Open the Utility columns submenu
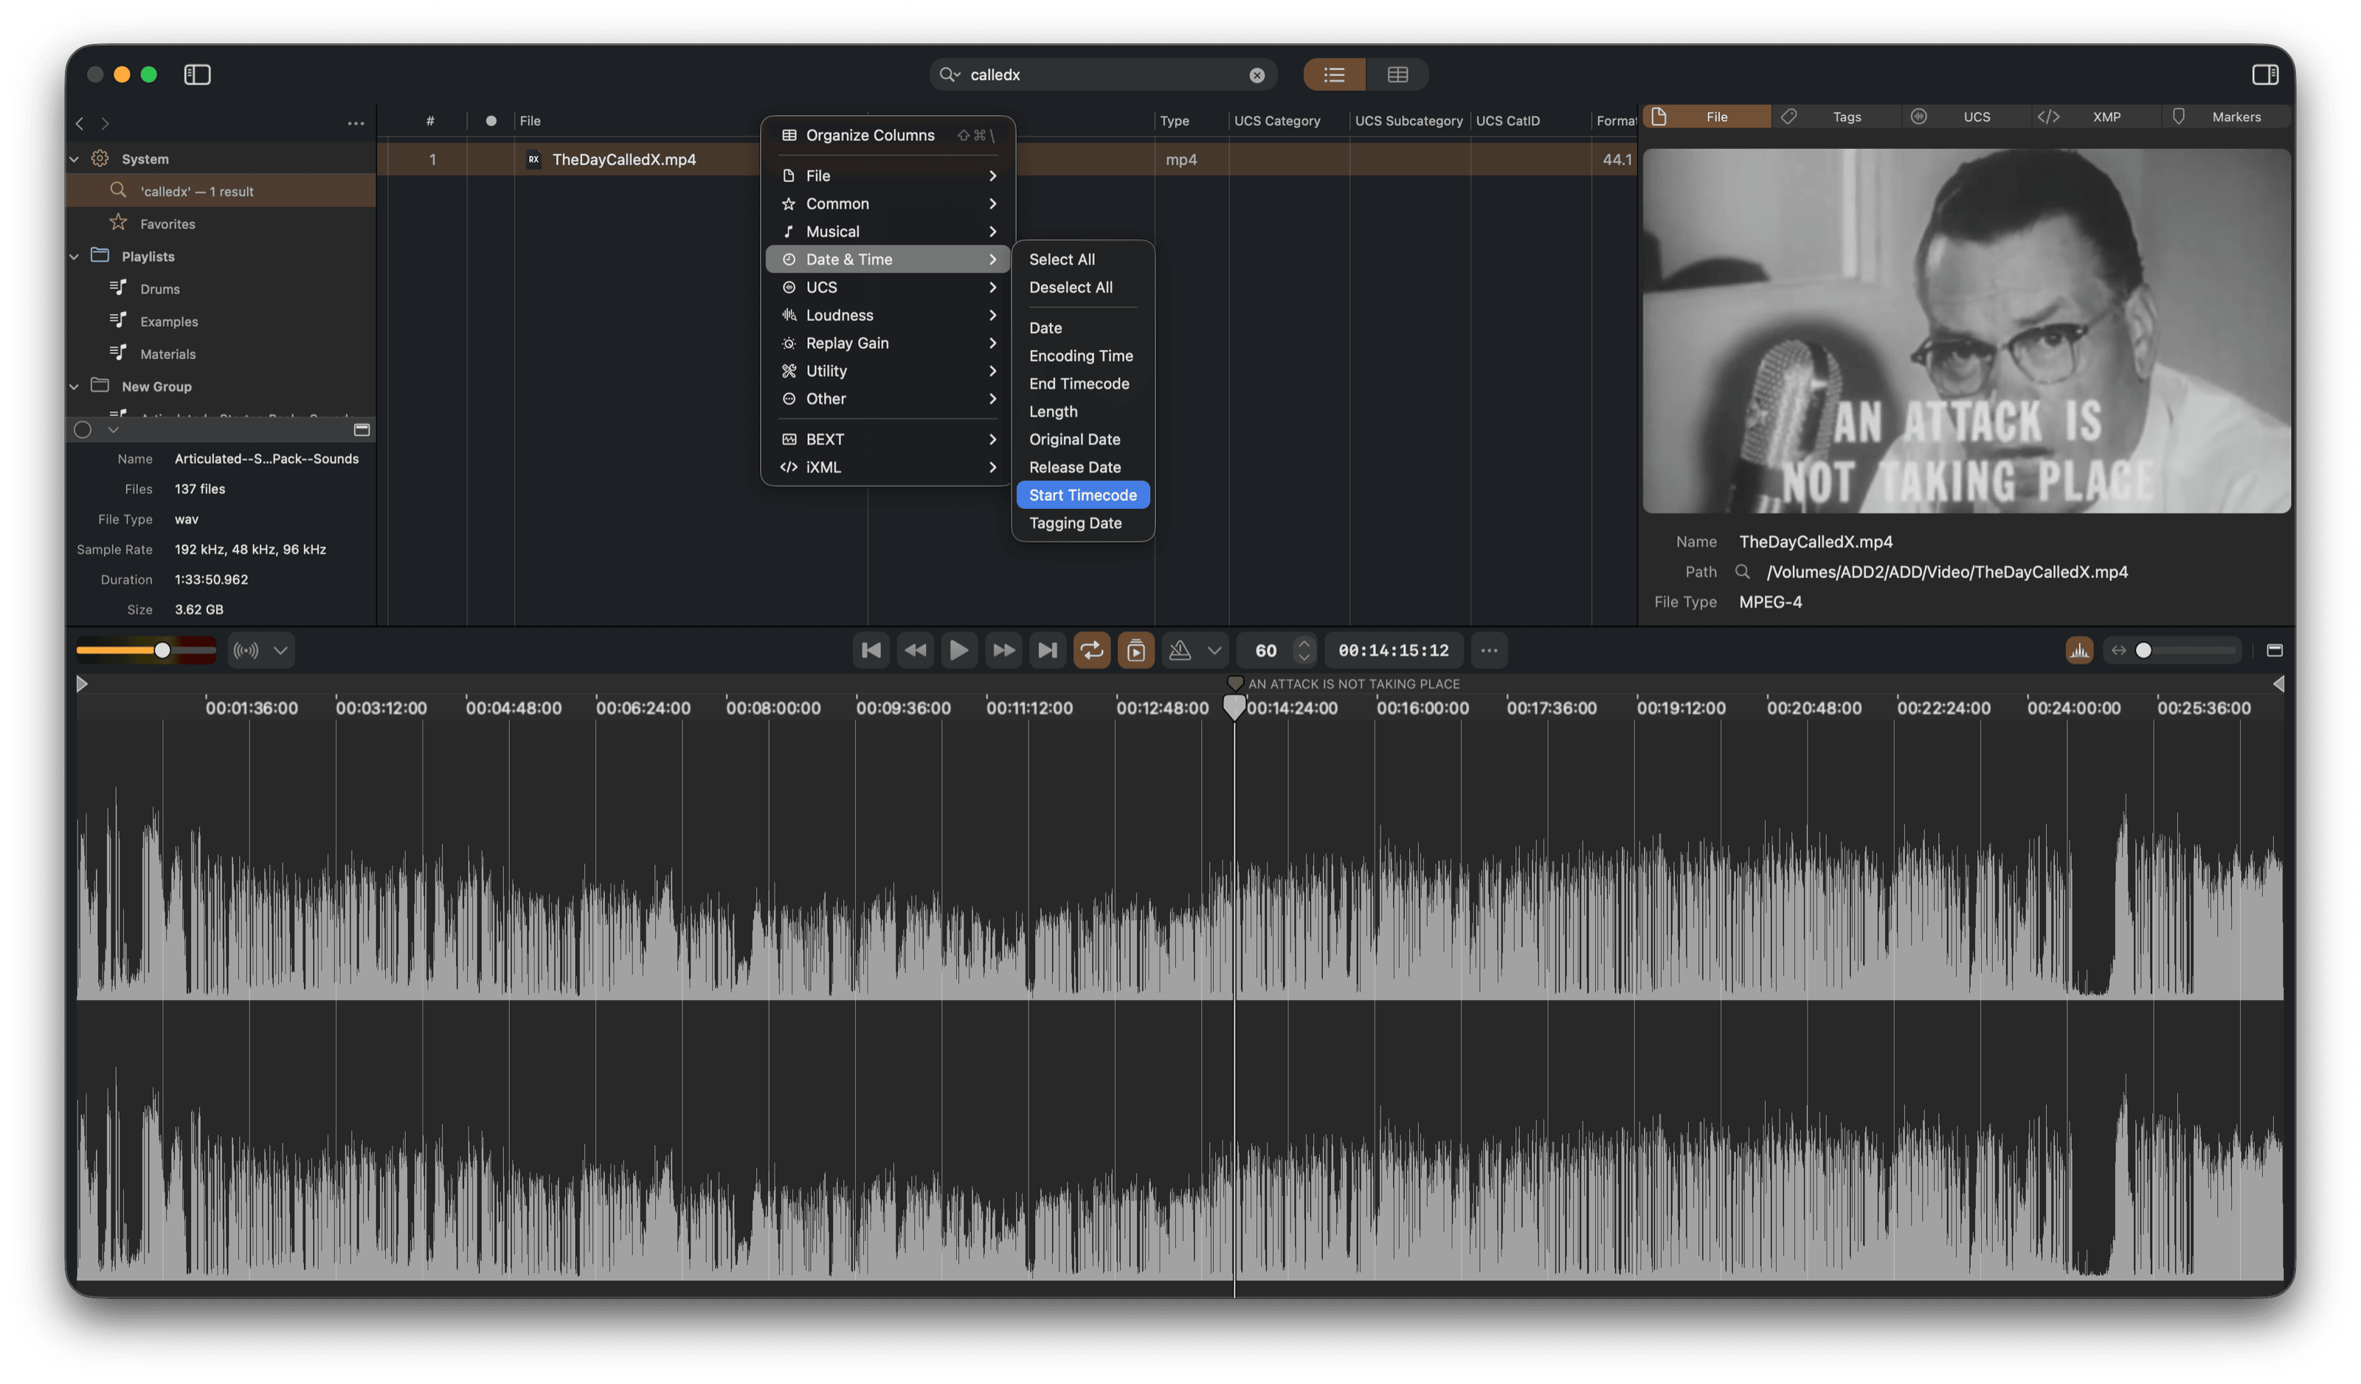The width and height of the screenshot is (2361, 1384). coord(888,371)
